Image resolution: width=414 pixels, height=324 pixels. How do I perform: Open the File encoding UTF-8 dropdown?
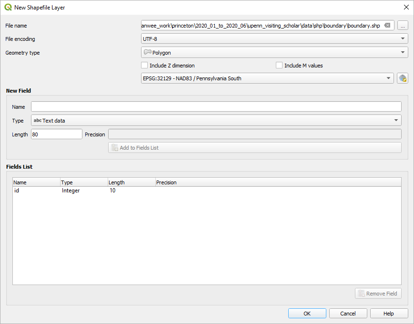point(274,39)
